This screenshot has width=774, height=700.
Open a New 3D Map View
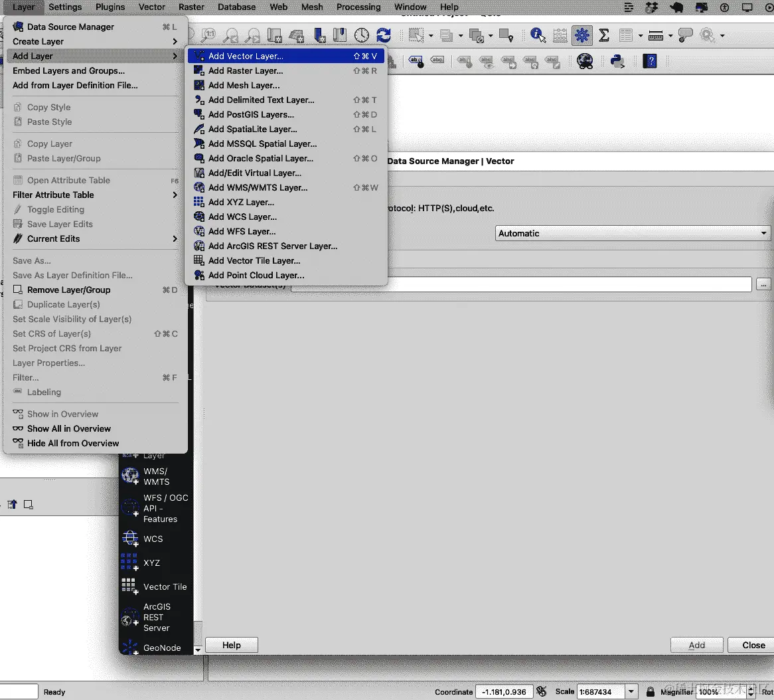296,35
